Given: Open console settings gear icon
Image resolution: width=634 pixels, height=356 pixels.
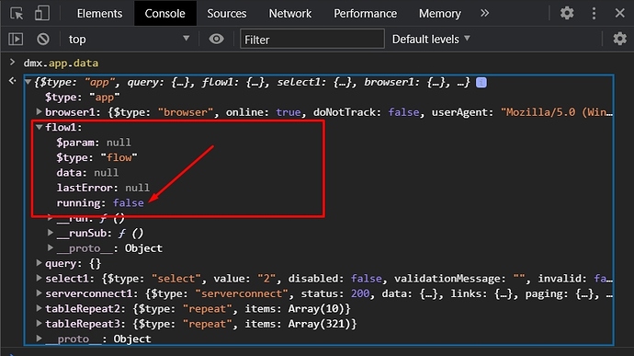Looking at the screenshot, I should pos(619,39).
